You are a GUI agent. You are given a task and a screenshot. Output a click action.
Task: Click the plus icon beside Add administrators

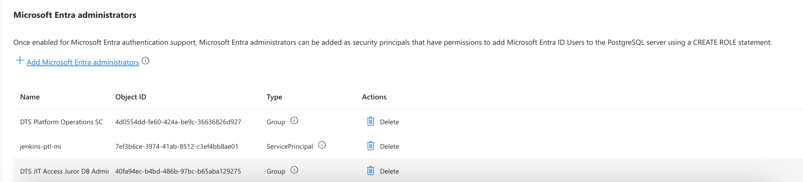point(20,61)
